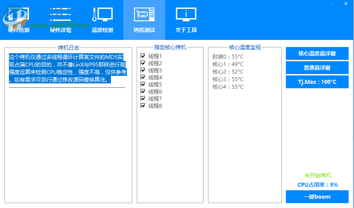Open the 关于工具 info monitor icon
This screenshot has height=208, width=354.
pyautogui.click(x=186, y=15)
